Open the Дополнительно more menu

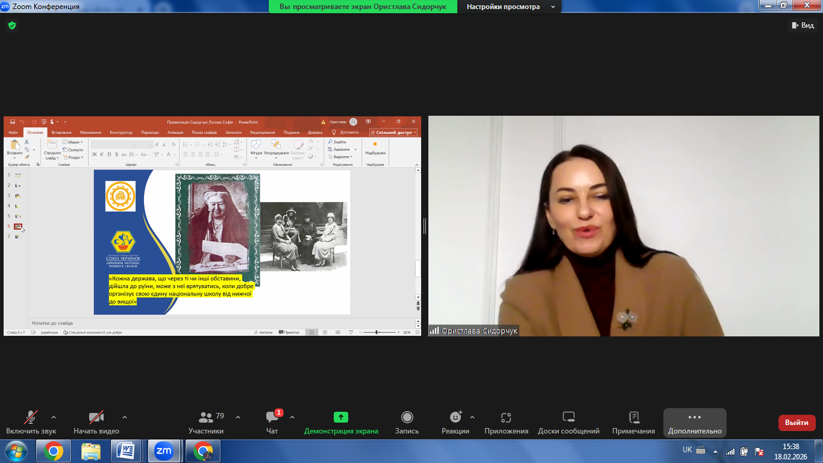pyautogui.click(x=695, y=423)
